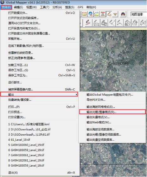
Task: Select the Path Profile tool
Action: 97,14
